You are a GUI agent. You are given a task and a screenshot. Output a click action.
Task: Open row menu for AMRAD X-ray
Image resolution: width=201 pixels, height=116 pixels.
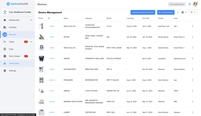click(193, 91)
